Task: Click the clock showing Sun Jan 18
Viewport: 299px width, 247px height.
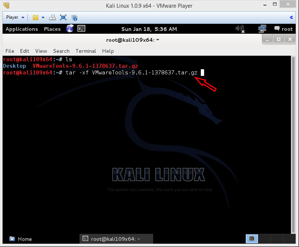Action: (149, 29)
